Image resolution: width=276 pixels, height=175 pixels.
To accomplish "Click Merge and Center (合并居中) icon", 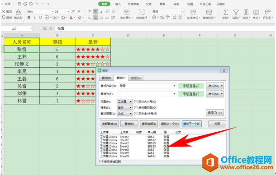I will coord(126,12).
